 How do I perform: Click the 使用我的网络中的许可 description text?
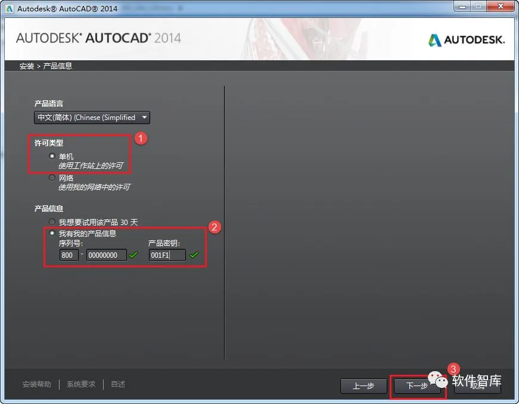(94, 187)
